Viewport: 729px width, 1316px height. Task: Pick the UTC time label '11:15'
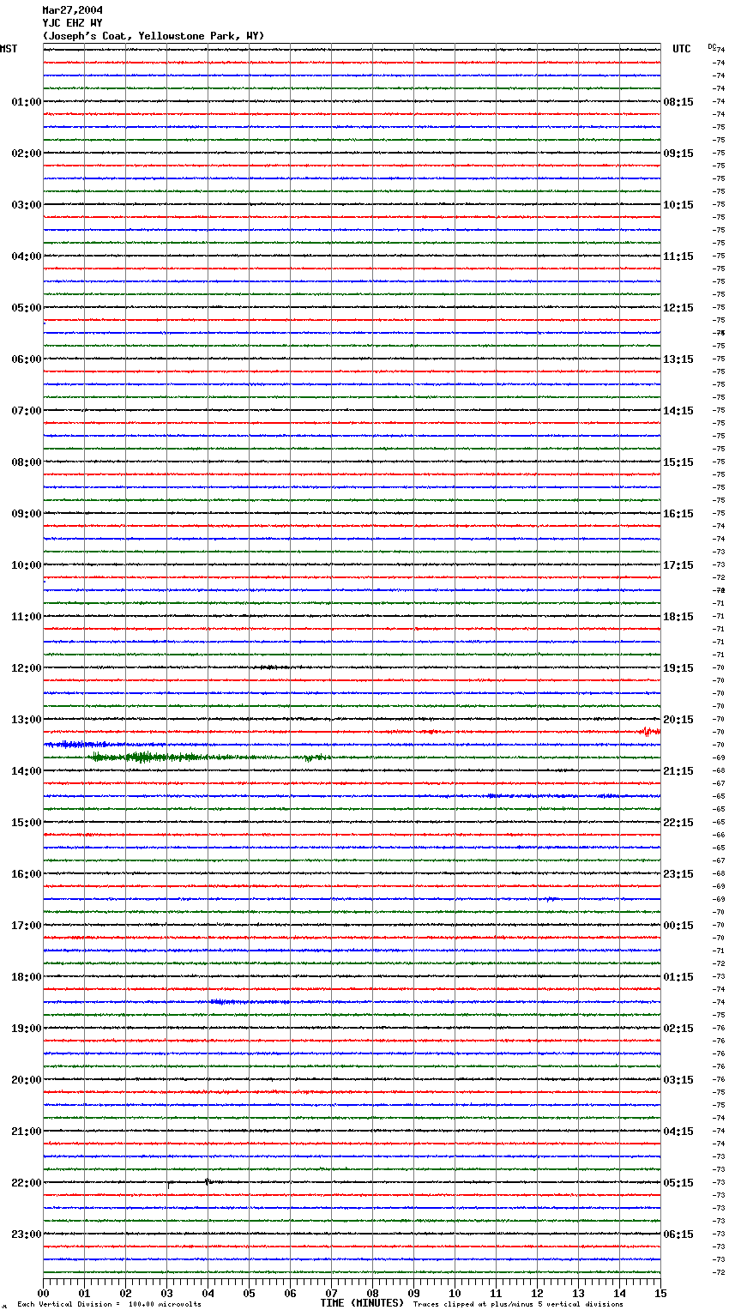click(678, 257)
